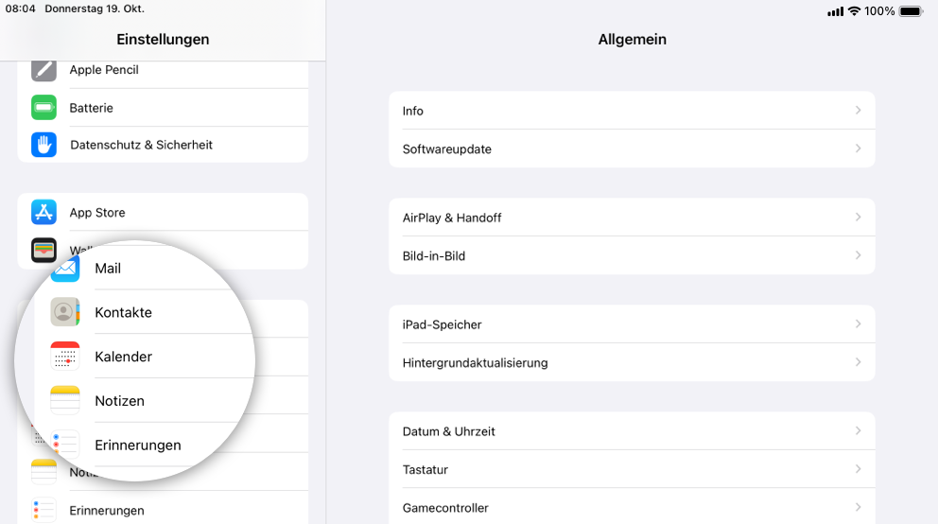Select the magnified Kontakte icon
Image resolution: width=938 pixels, height=524 pixels.
64,311
